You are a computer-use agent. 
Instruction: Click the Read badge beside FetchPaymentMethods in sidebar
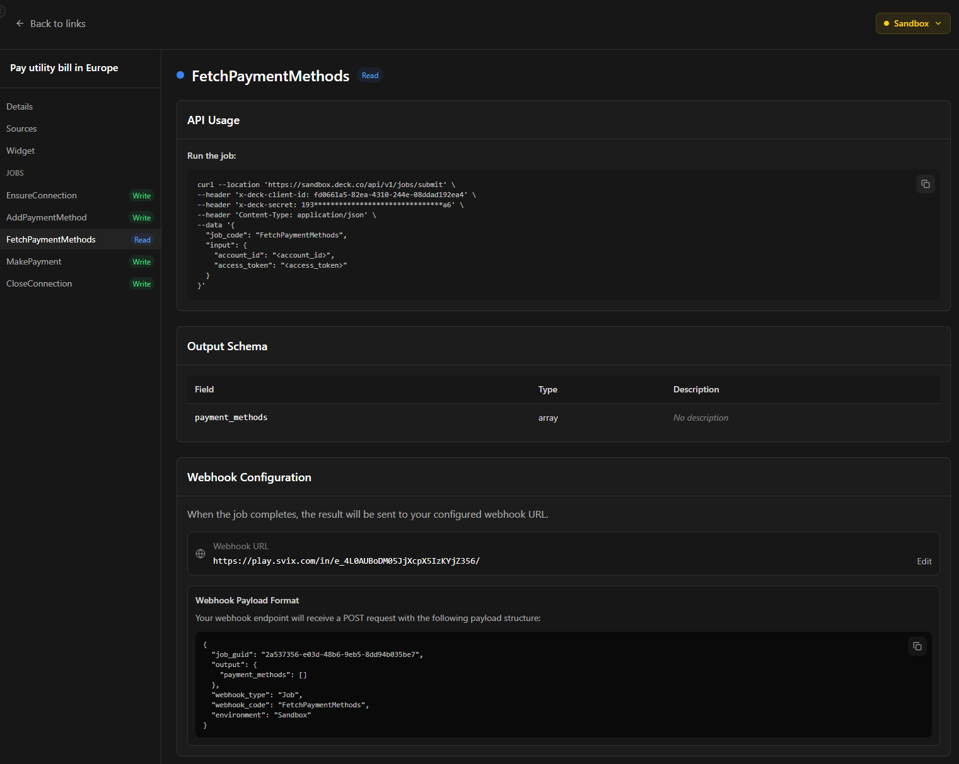point(142,240)
